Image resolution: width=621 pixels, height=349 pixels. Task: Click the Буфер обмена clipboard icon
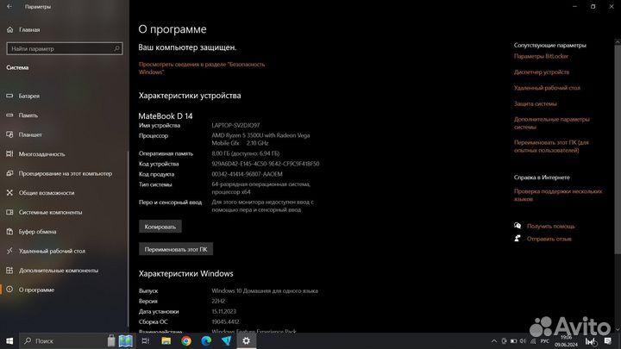pyautogui.click(x=9, y=232)
